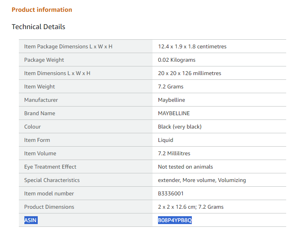The height and width of the screenshot is (239, 296).
Task: Click the value 'Liquid'
Action: point(165,140)
